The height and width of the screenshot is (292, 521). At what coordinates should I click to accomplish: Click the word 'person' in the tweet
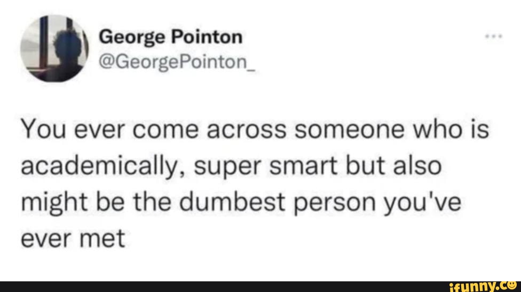click(x=335, y=204)
